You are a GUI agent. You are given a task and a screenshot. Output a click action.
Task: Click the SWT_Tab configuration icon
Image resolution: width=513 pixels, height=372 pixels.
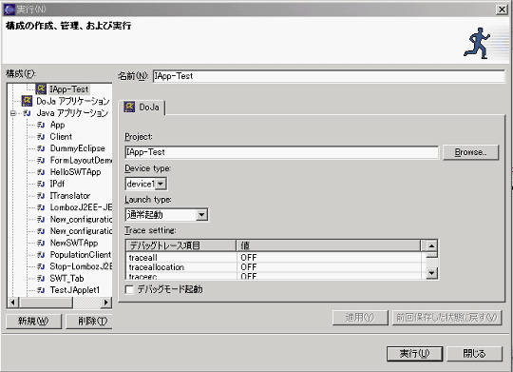tap(41, 278)
